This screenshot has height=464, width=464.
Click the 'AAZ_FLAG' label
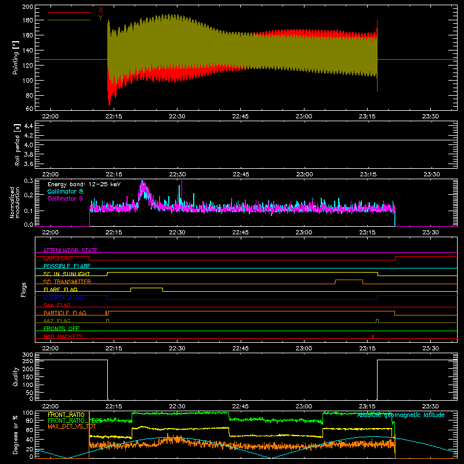coord(57,321)
